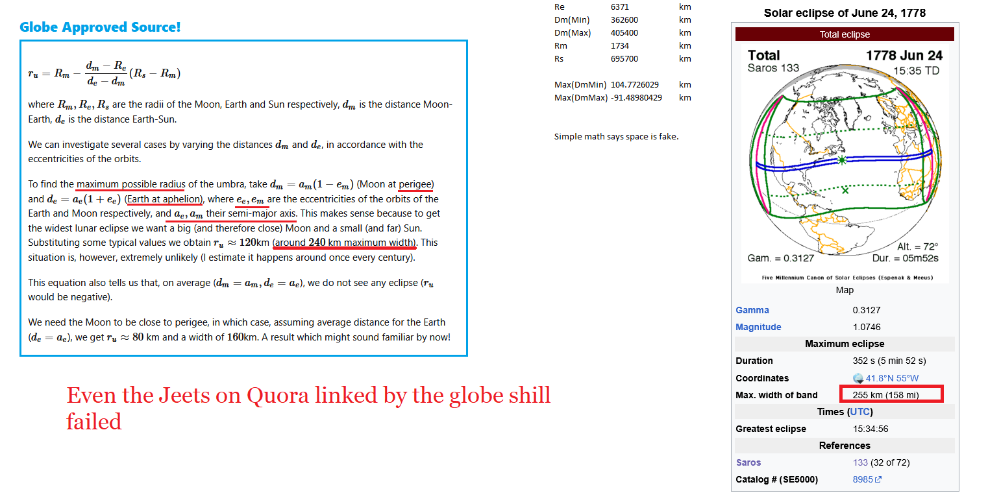The width and height of the screenshot is (988, 502).
Task: Select the 695700 cell value
Action: [x=624, y=59]
